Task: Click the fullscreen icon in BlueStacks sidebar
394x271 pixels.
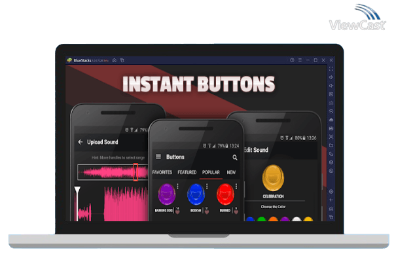Action: coord(331,69)
